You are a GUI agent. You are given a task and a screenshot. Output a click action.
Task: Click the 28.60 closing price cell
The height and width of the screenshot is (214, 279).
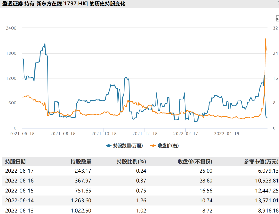tap(206, 181)
